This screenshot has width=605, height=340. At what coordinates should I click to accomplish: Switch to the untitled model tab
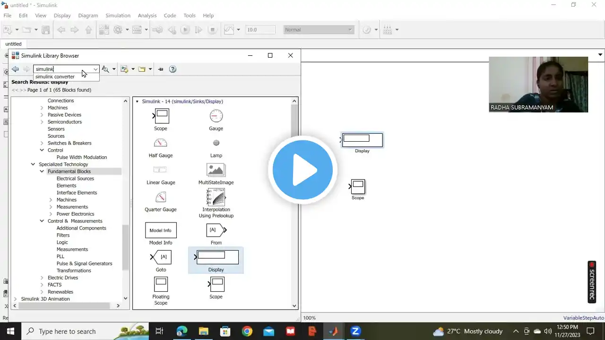click(x=13, y=44)
